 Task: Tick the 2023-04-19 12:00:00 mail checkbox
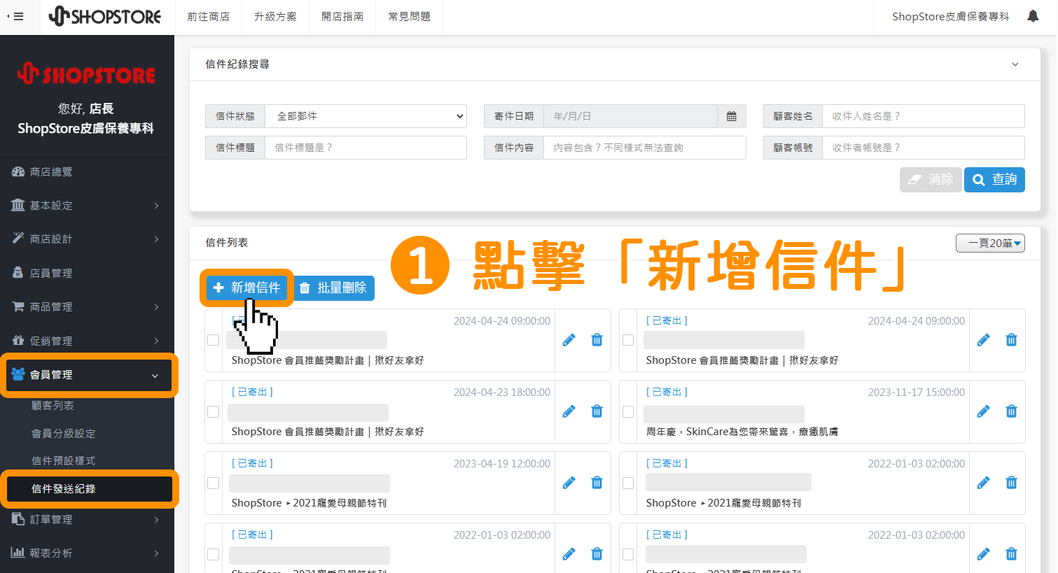(x=214, y=483)
